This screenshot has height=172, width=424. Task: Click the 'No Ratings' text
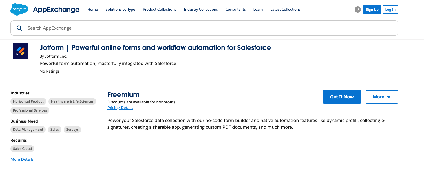tap(50, 71)
